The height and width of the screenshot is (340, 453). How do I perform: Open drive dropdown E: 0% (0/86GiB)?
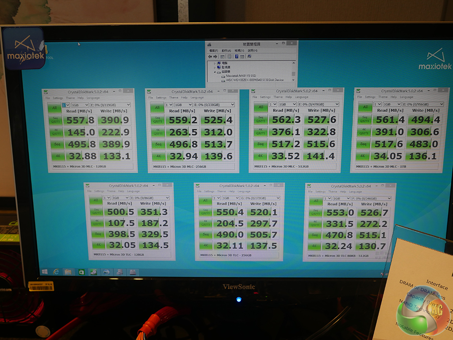tap(150, 198)
